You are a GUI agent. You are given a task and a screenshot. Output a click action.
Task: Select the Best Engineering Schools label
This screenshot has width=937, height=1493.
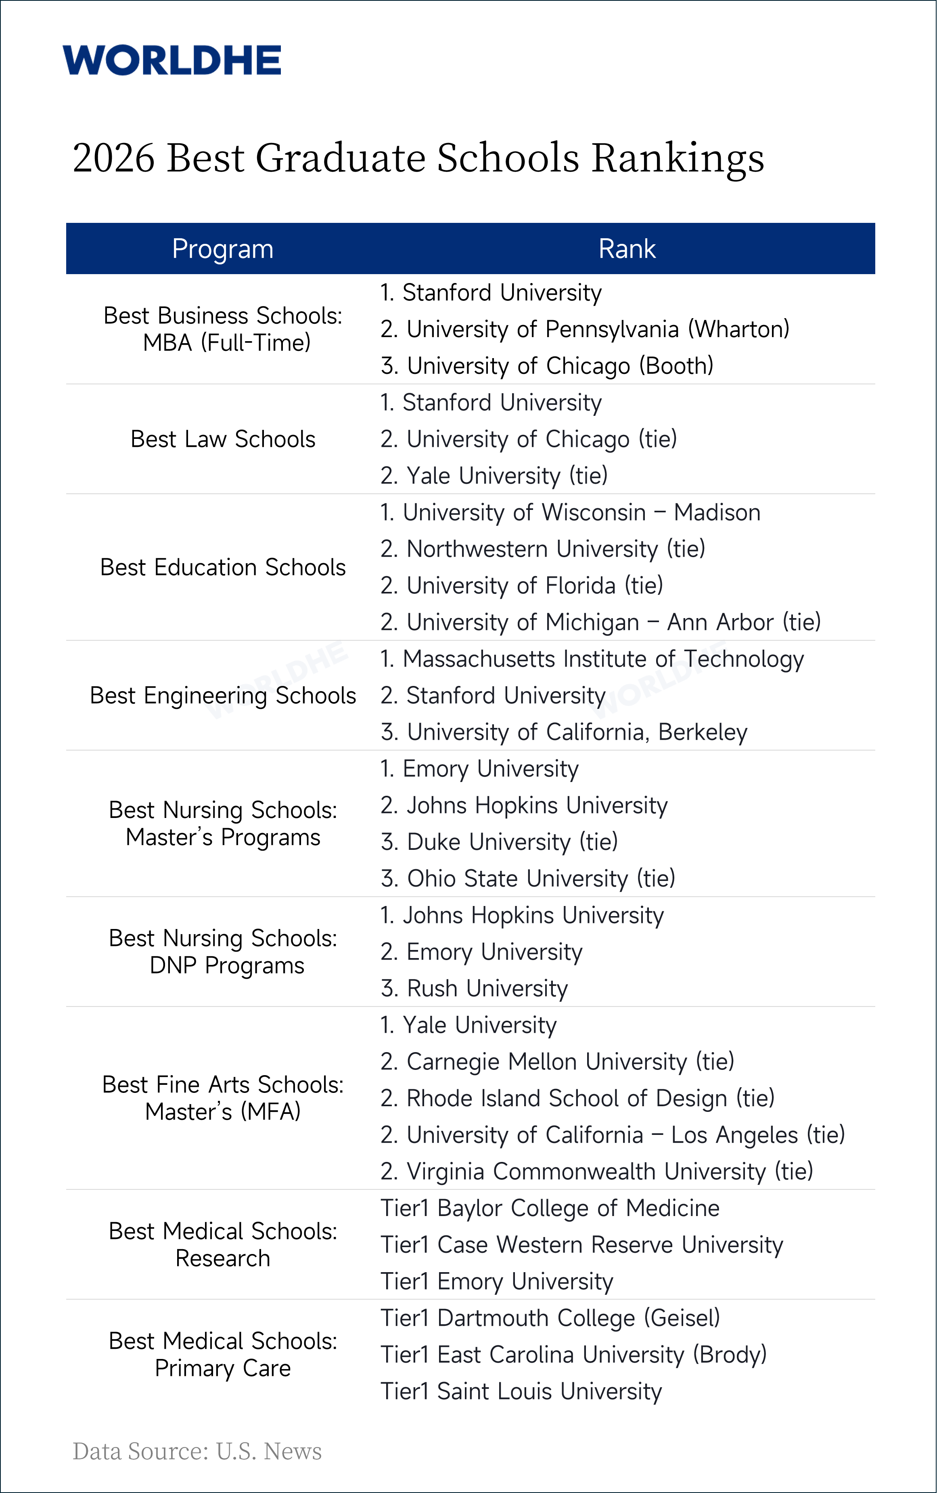pyautogui.click(x=223, y=696)
